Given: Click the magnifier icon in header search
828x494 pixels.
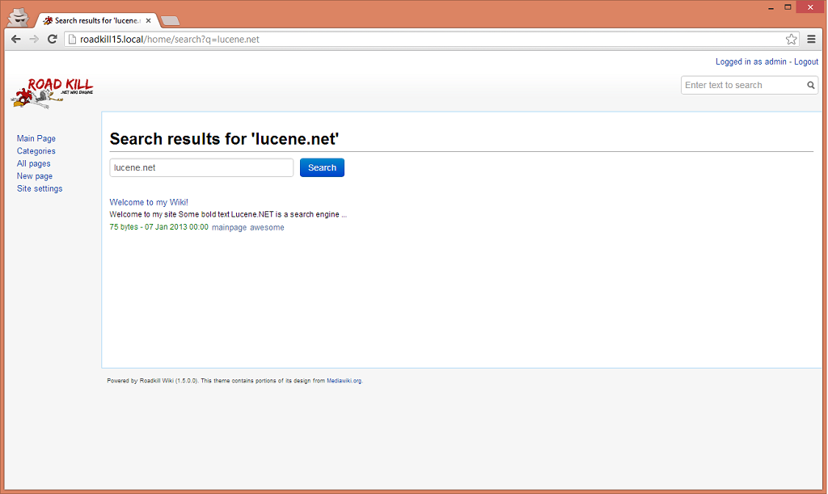Looking at the screenshot, I should (810, 85).
